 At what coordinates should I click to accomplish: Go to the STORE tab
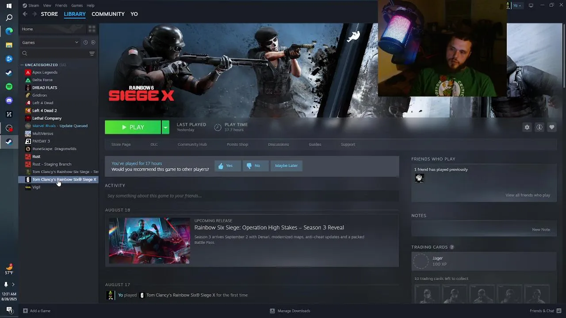50,14
